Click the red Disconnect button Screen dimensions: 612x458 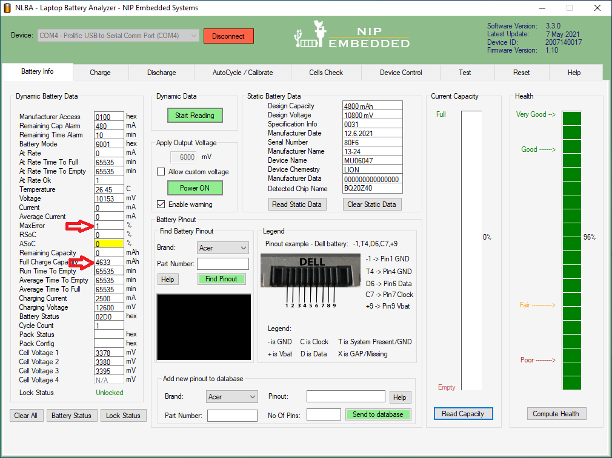pos(228,36)
